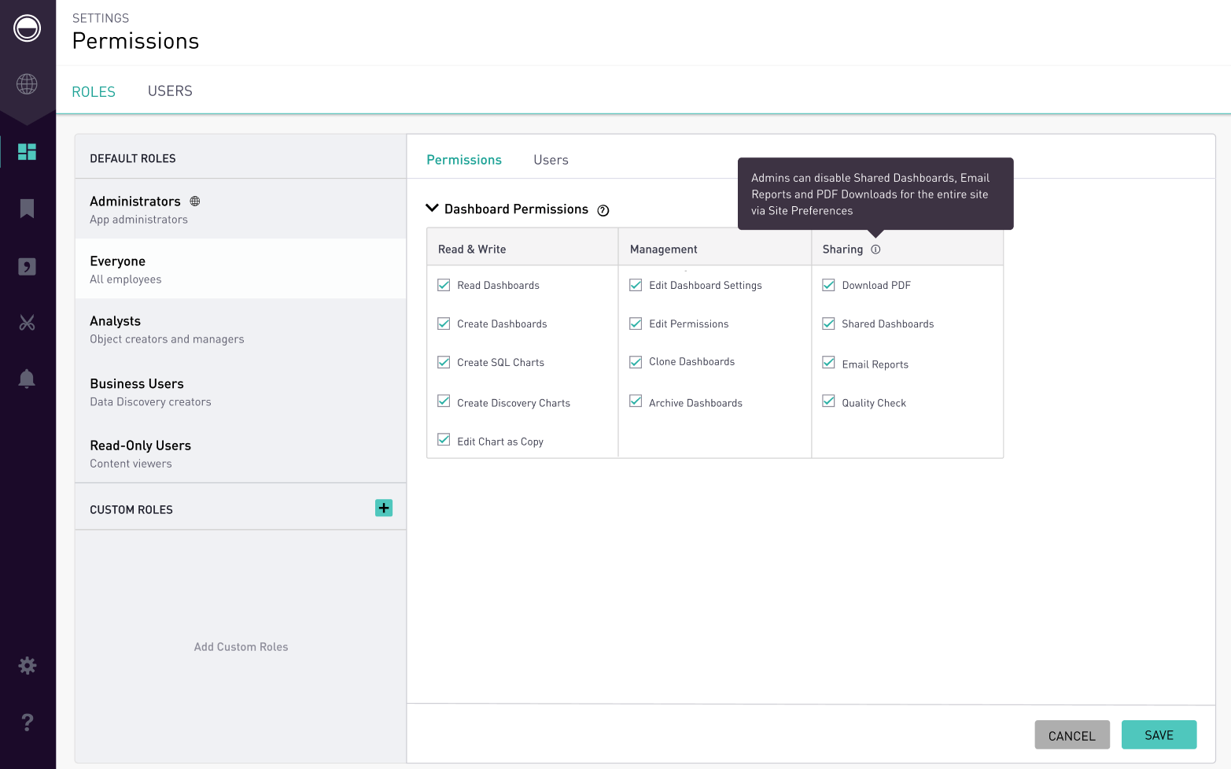Toggle Create Discovery Charts checkbox
The image size is (1231, 769).
(x=444, y=401)
